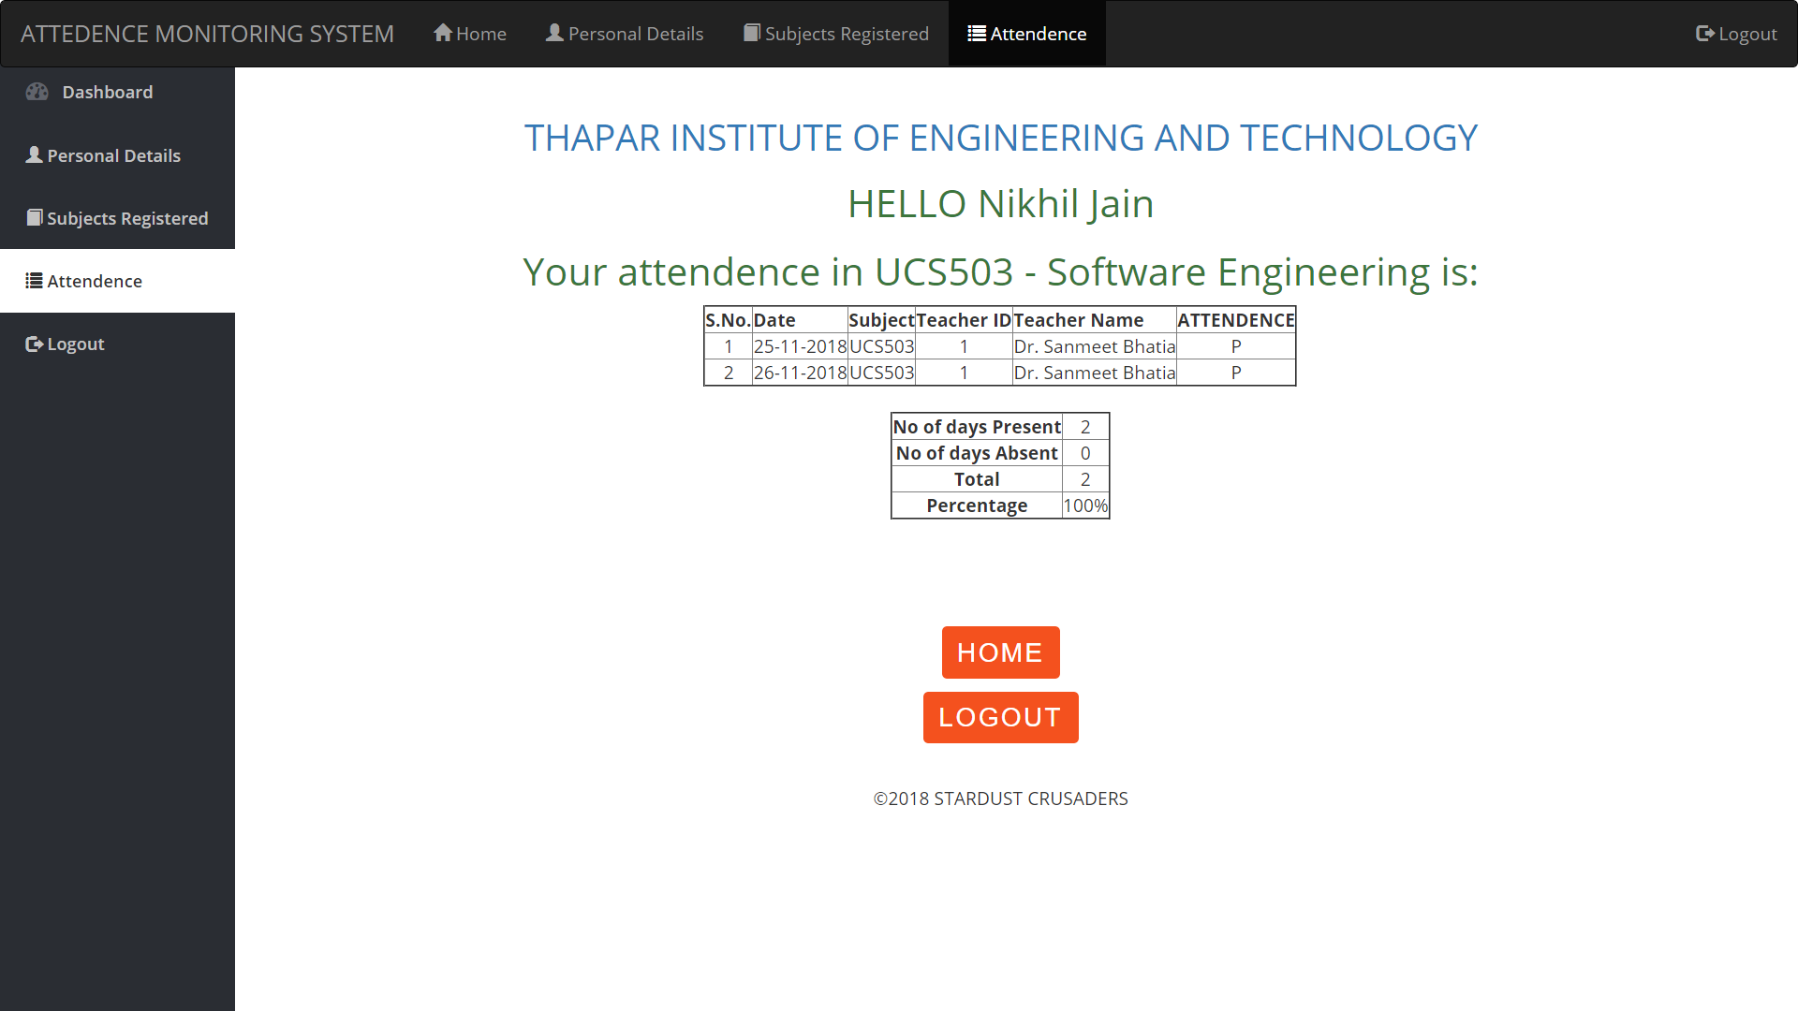Click the list icon in sidebar Attendence

click(x=34, y=281)
